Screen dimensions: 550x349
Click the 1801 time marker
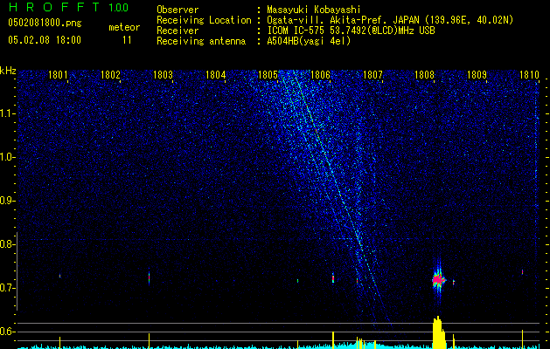pyautogui.click(x=58, y=74)
